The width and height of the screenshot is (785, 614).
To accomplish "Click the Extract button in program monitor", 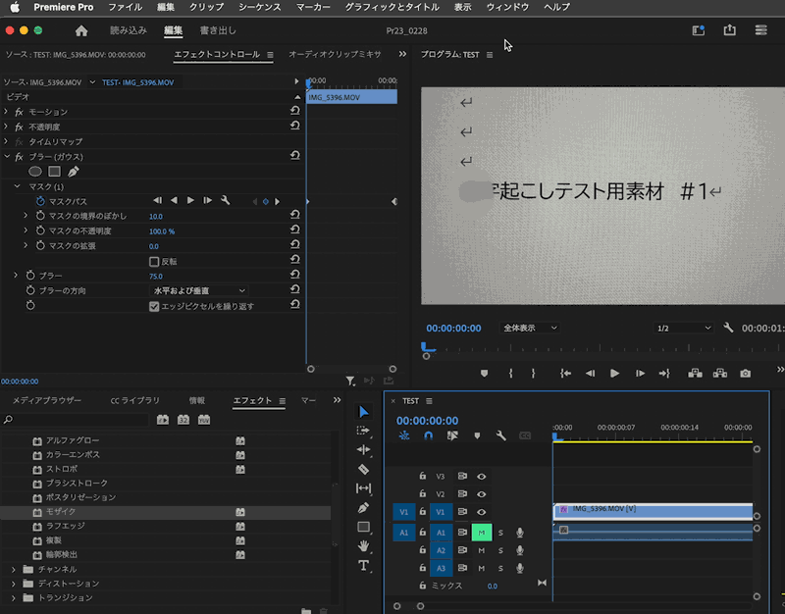I will [x=720, y=374].
